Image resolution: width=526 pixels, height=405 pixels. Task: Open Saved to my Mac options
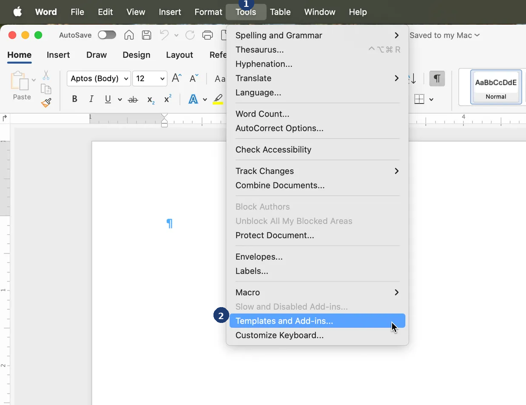444,35
